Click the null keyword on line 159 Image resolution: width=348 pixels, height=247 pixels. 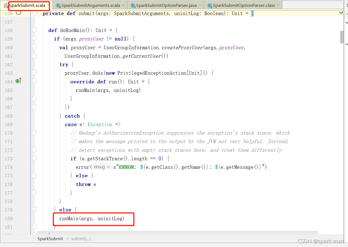pos(120,39)
